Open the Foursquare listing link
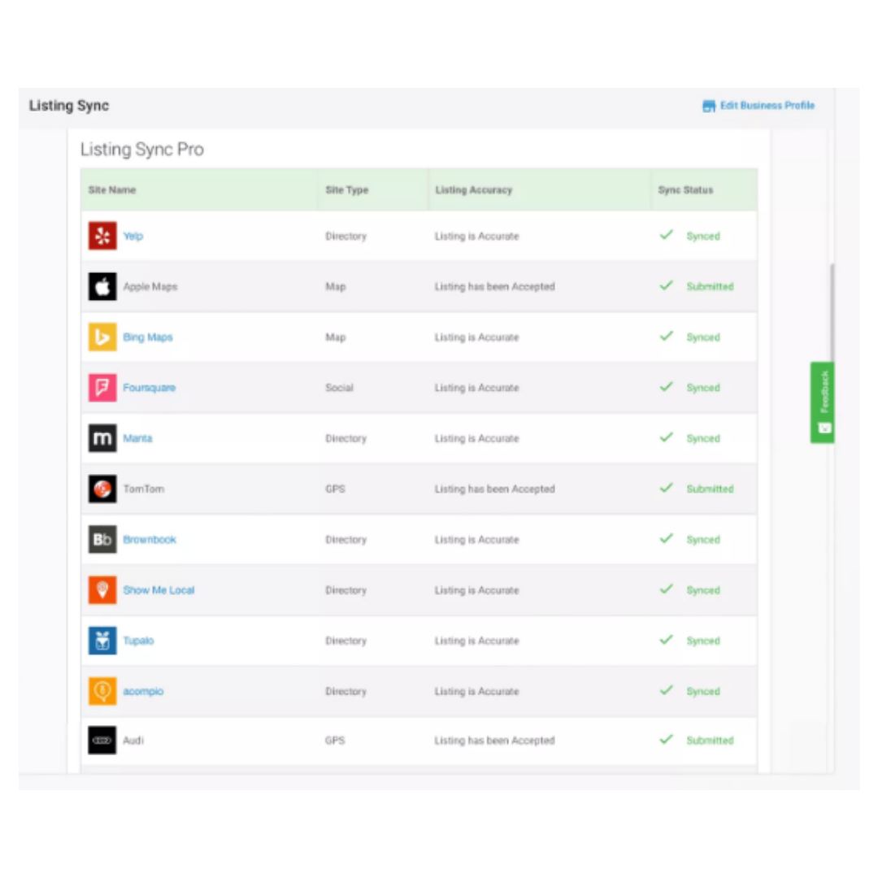The width and height of the screenshot is (878, 878). [x=149, y=388]
